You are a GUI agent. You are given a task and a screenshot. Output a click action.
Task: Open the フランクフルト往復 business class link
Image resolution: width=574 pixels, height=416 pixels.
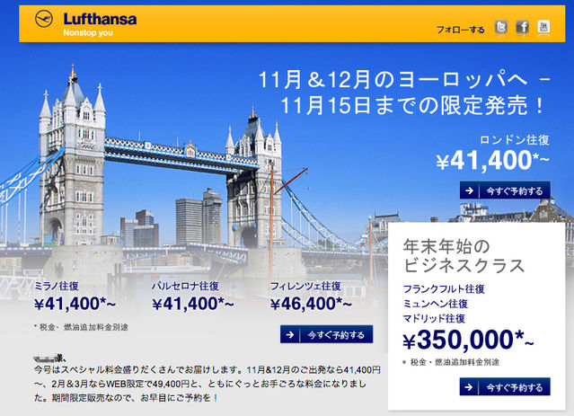pos(444,289)
